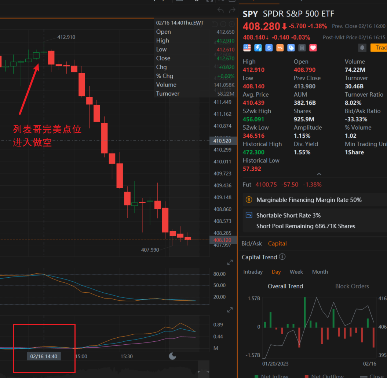387x378 pixels.
Task: Click the coin icon beside Marginable Financing
Action: click(249, 200)
